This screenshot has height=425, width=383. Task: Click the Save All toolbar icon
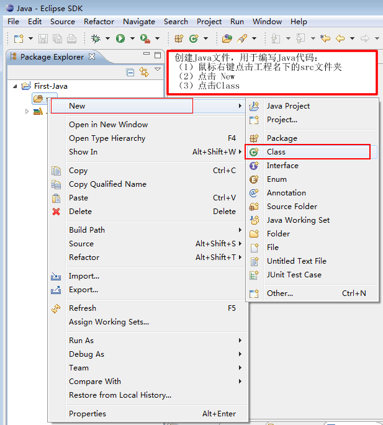click(57, 38)
